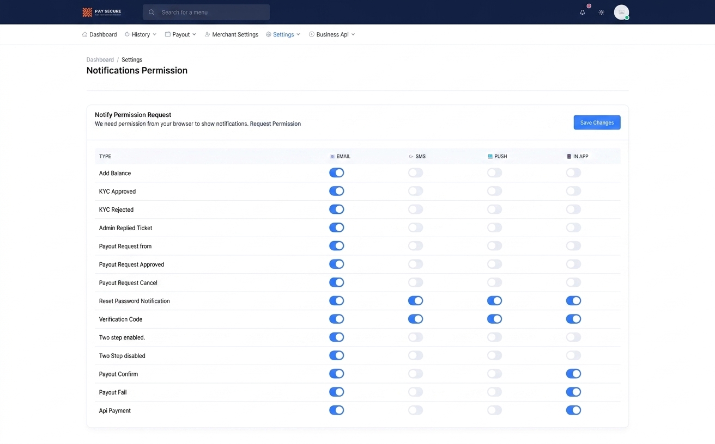
Task: Click the History clock icon
Action: (127, 34)
